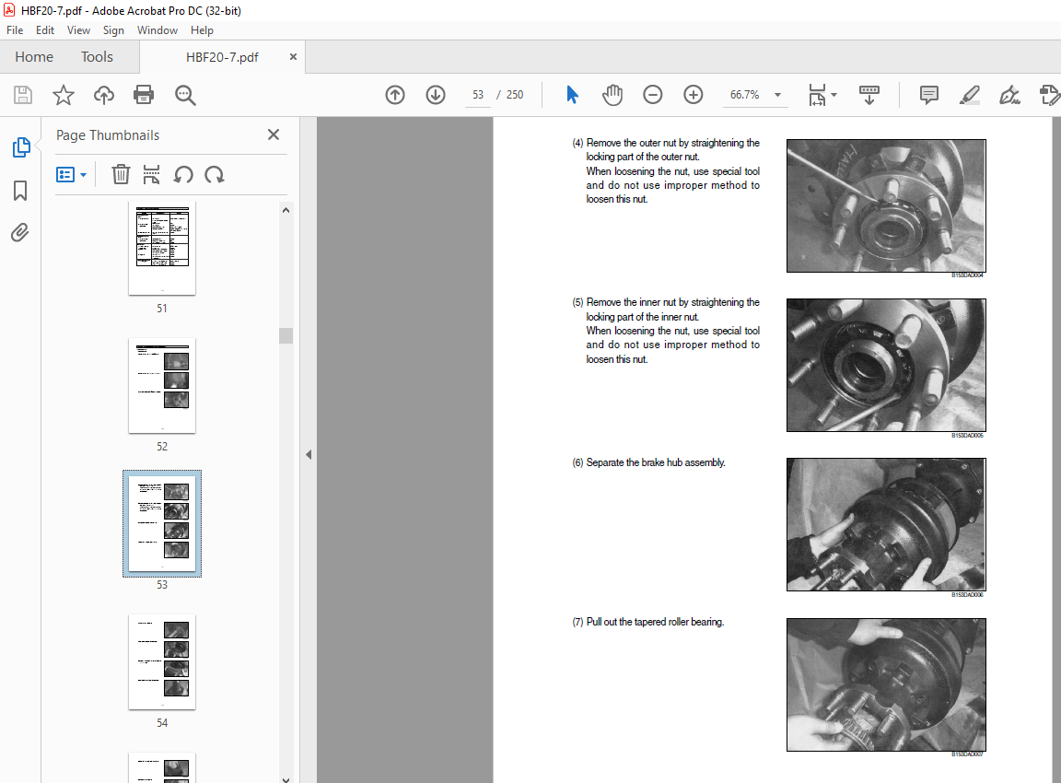1061x783 pixels.
Task: Open the zoom level dropdown arrow
Action: pos(777,95)
